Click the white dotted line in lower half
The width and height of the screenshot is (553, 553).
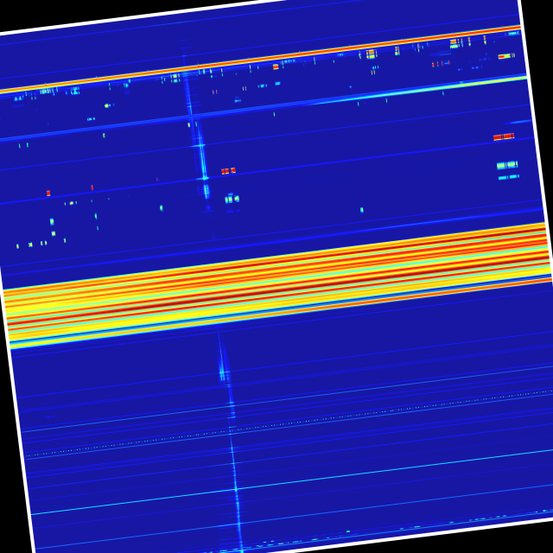pos(285,422)
